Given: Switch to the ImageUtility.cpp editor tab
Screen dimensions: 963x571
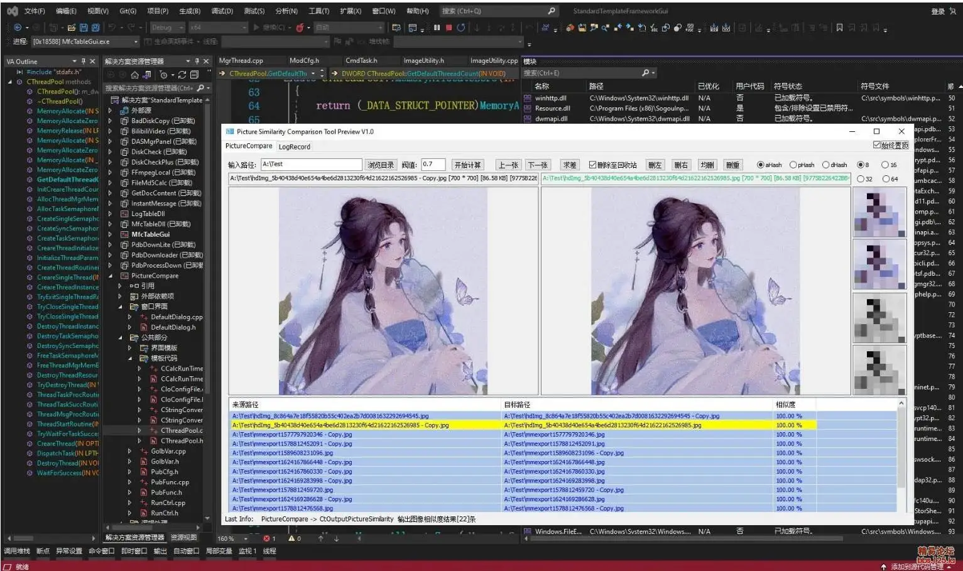Looking at the screenshot, I should pyautogui.click(x=494, y=60).
